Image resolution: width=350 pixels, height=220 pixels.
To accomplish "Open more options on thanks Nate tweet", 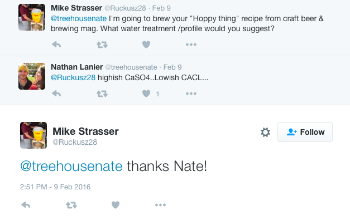I will click(161, 205).
